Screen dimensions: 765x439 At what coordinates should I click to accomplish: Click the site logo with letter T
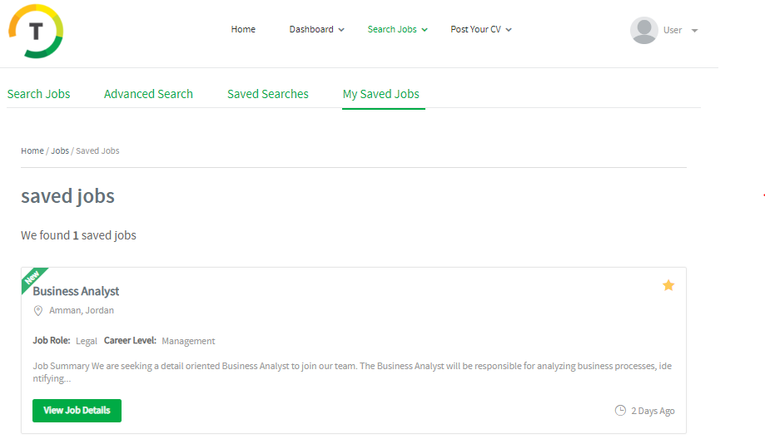(36, 32)
